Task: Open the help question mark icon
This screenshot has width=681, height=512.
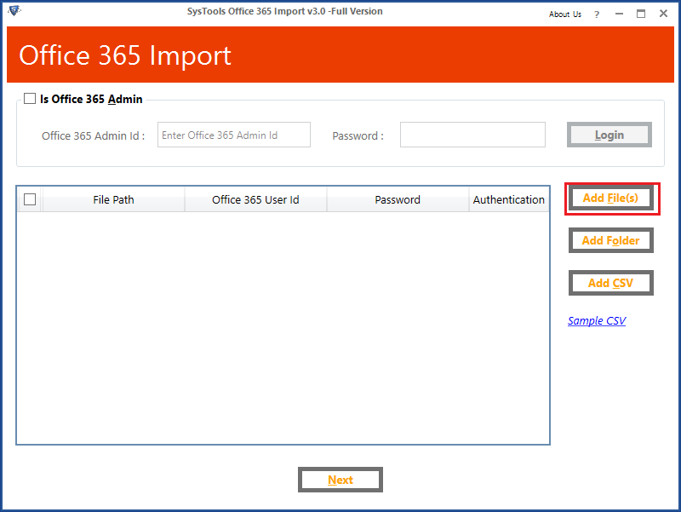Action: 597,14
